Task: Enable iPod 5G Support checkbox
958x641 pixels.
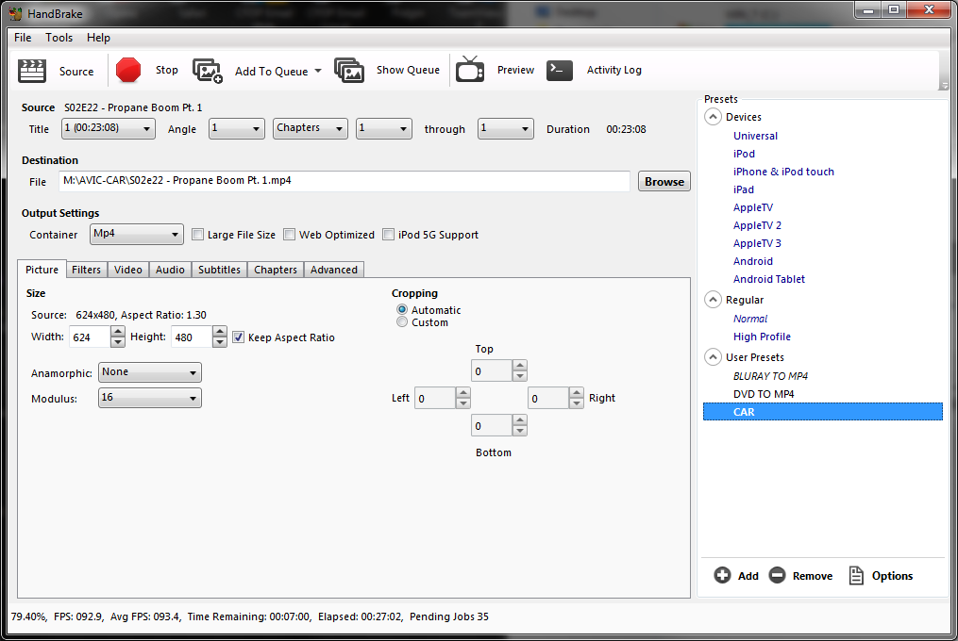Action: coord(389,235)
